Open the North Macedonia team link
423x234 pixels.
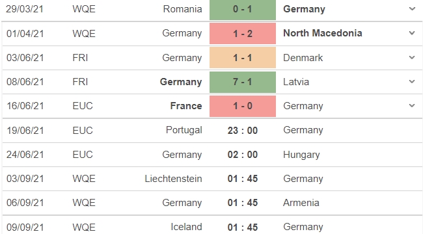tap(323, 33)
